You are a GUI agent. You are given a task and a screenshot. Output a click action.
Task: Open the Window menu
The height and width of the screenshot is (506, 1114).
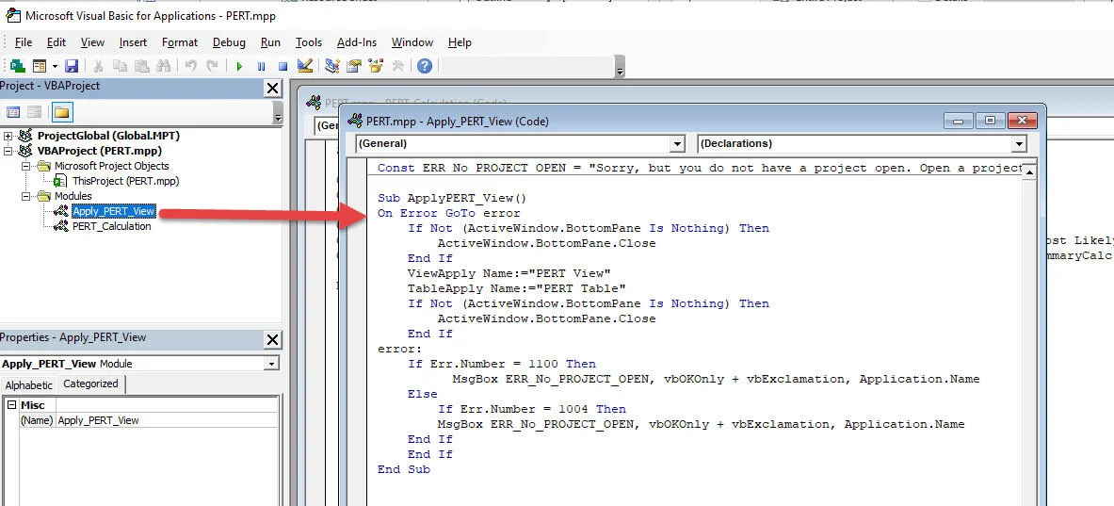[x=412, y=42]
